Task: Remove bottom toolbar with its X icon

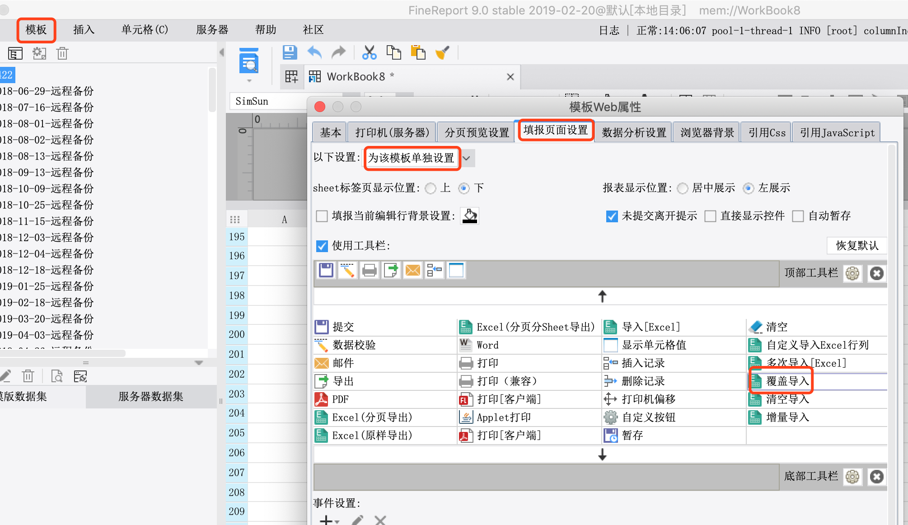Action: (877, 477)
